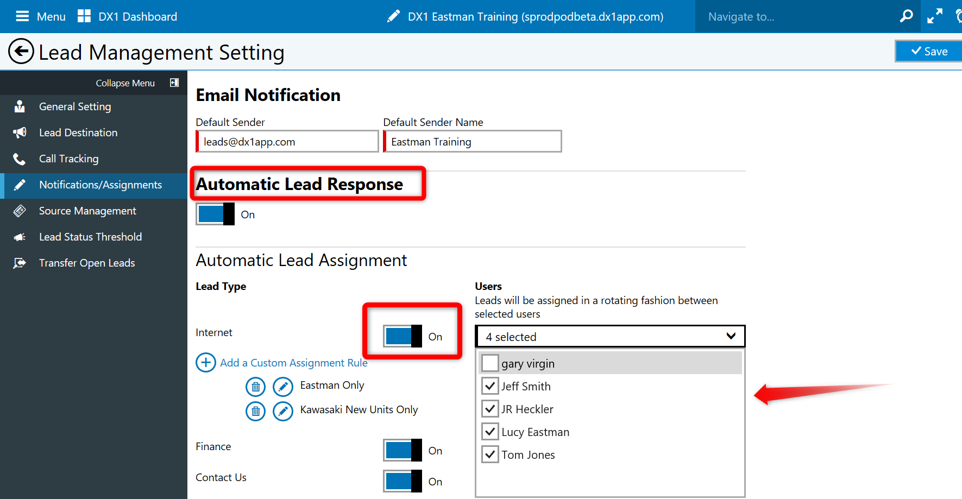Turn off Automatic Lead Response toggle
This screenshot has height=499, width=962.
tap(215, 214)
